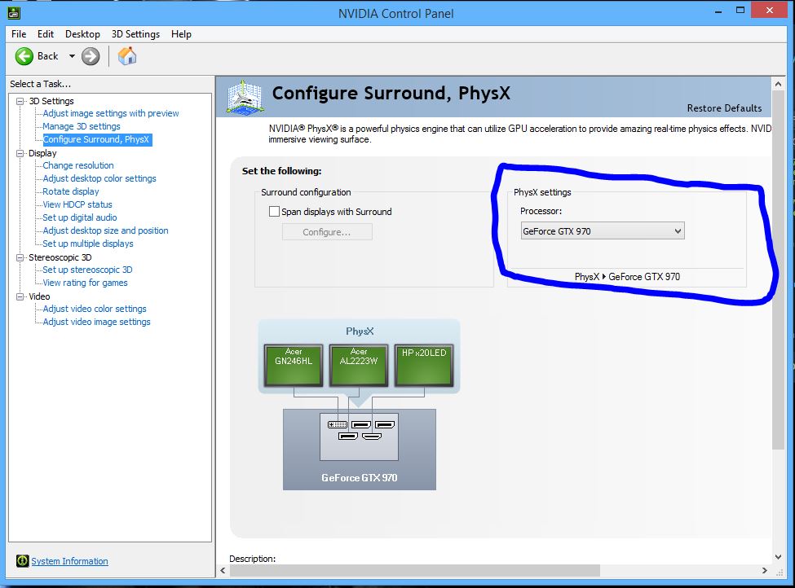Viewport: 795px width, 588px height.
Task: Select Manage 3D settings
Action: 81,126
